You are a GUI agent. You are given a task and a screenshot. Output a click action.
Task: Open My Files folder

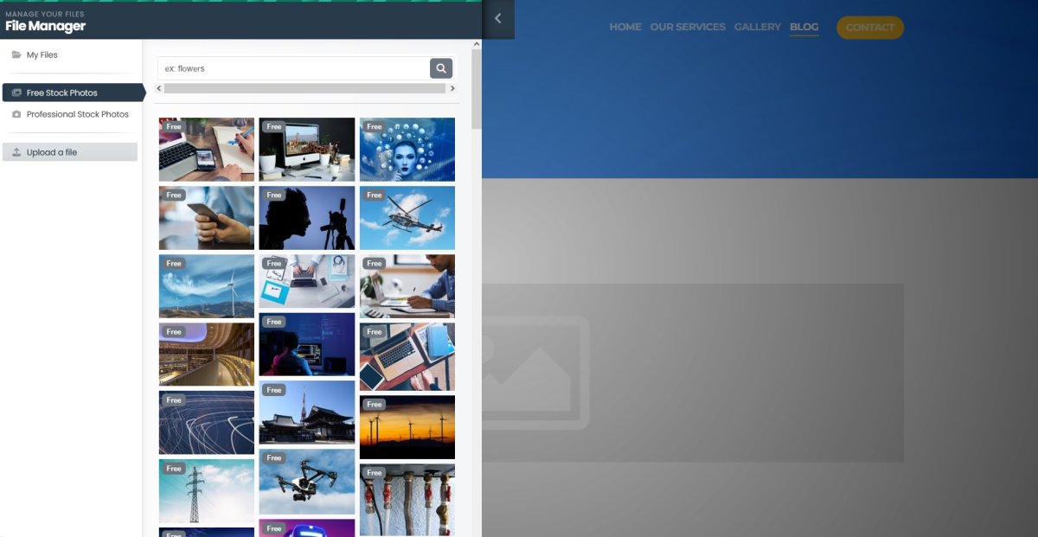coord(42,54)
